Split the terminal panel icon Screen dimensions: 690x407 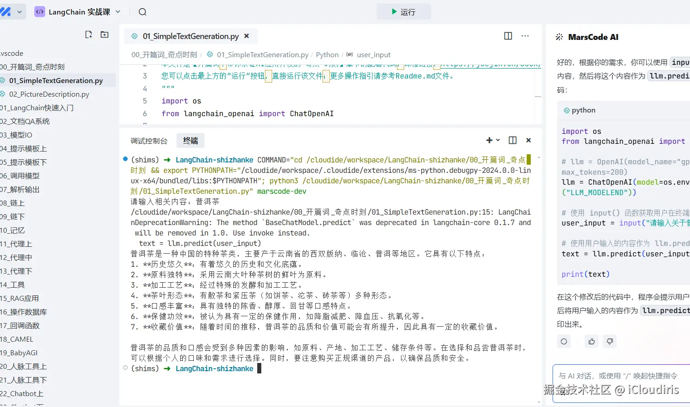point(512,140)
